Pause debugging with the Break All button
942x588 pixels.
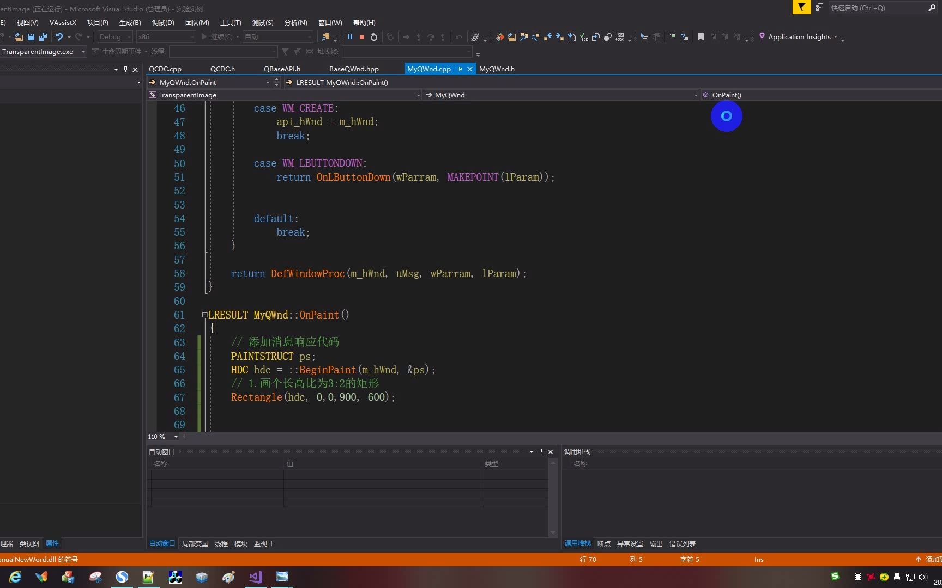point(350,37)
